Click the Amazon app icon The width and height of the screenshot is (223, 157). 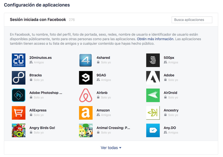click(x=86, y=113)
